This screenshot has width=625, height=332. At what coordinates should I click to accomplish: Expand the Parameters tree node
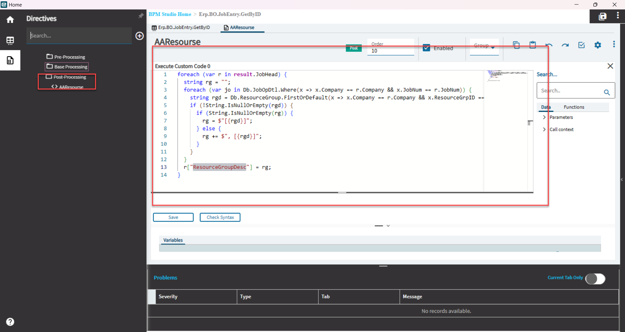click(x=544, y=117)
